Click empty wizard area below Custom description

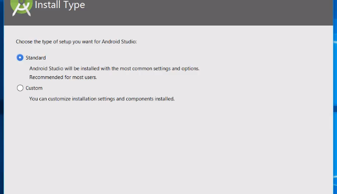(x=166, y=147)
